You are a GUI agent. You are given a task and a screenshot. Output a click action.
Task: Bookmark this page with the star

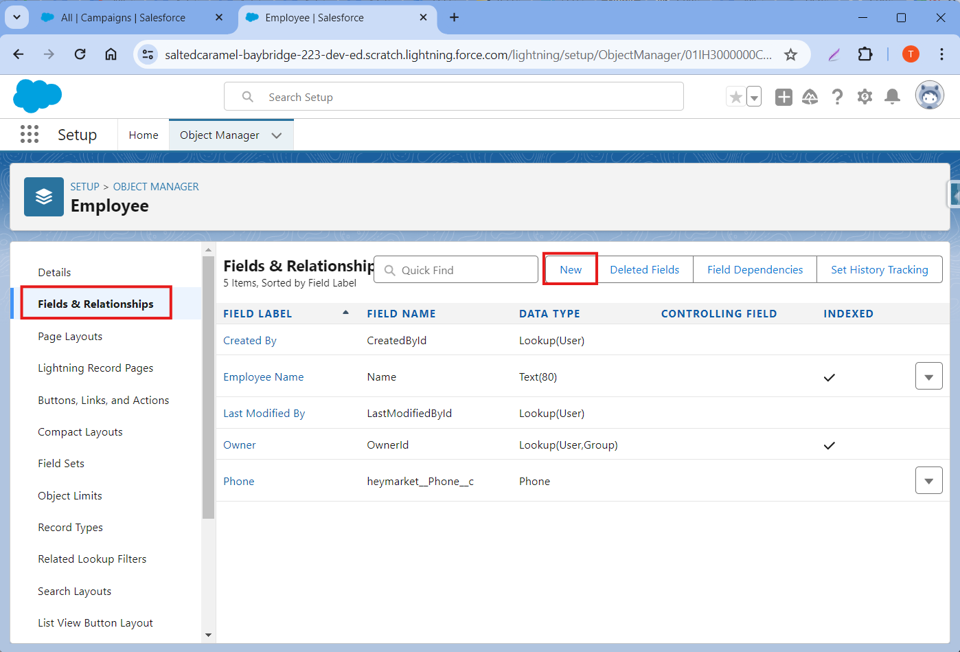click(790, 54)
